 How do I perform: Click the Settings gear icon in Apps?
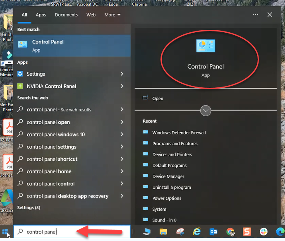click(x=20, y=74)
